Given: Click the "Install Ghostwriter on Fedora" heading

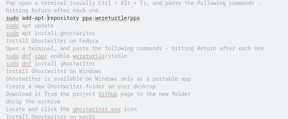Looking at the screenshot, I should [52, 41].
